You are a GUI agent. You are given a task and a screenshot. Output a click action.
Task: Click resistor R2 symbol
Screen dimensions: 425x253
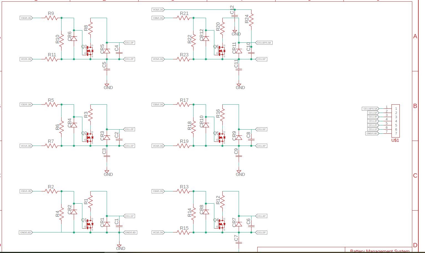tap(51, 191)
